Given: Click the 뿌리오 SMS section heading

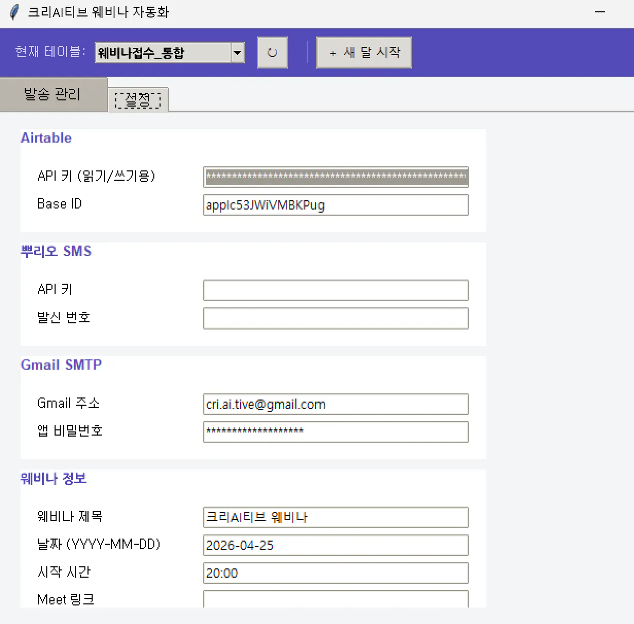Looking at the screenshot, I should coord(56,251).
